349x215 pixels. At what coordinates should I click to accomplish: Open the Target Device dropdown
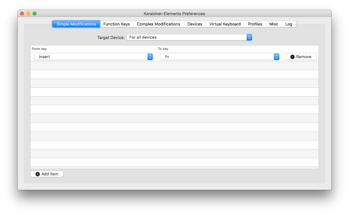click(x=189, y=37)
